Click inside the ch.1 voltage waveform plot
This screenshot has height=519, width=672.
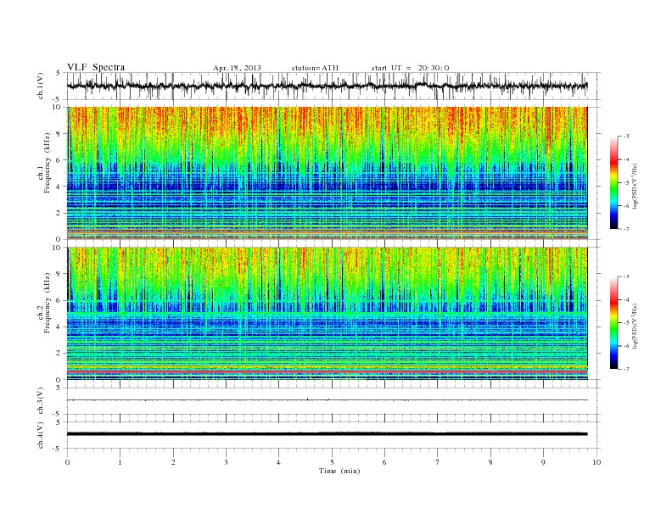333,86
